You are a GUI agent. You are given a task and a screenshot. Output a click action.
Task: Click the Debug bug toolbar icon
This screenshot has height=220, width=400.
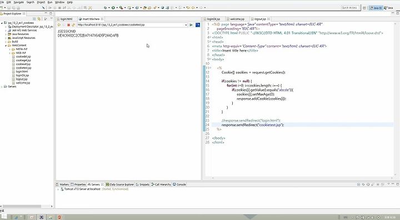pyautogui.click(x=105, y=8)
